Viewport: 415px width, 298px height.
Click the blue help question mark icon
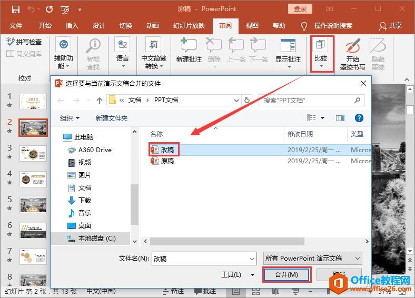359,118
